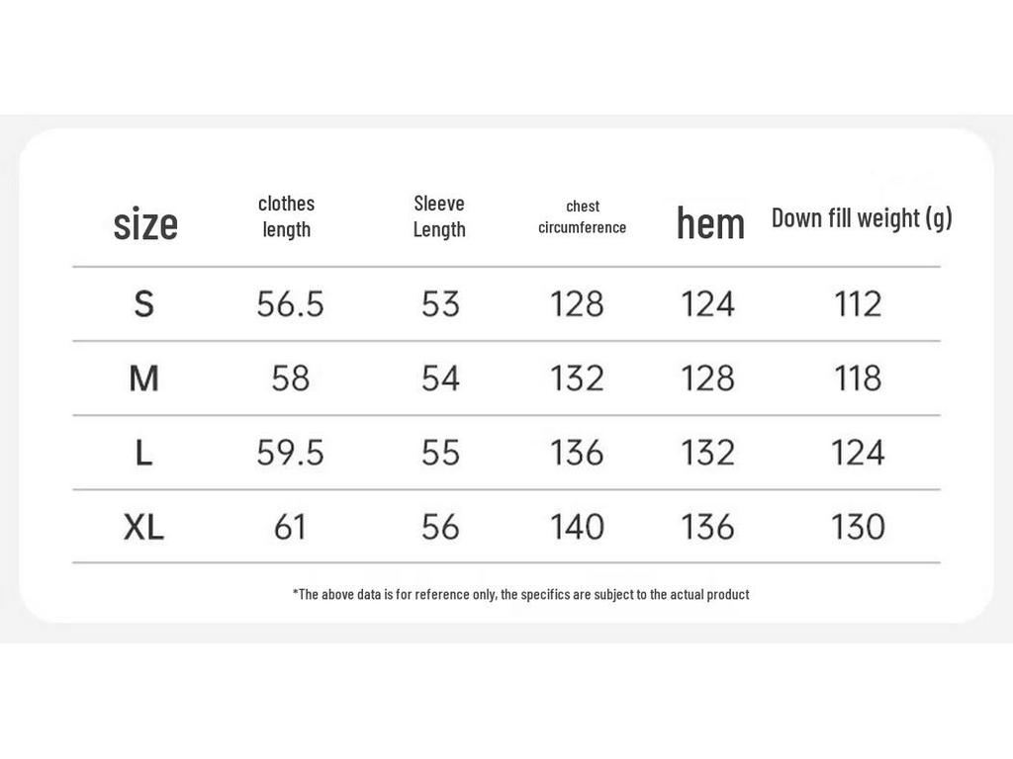1013x759 pixels.
Task: Click the "clothes length" column header
Action: (x=286, y=216)
